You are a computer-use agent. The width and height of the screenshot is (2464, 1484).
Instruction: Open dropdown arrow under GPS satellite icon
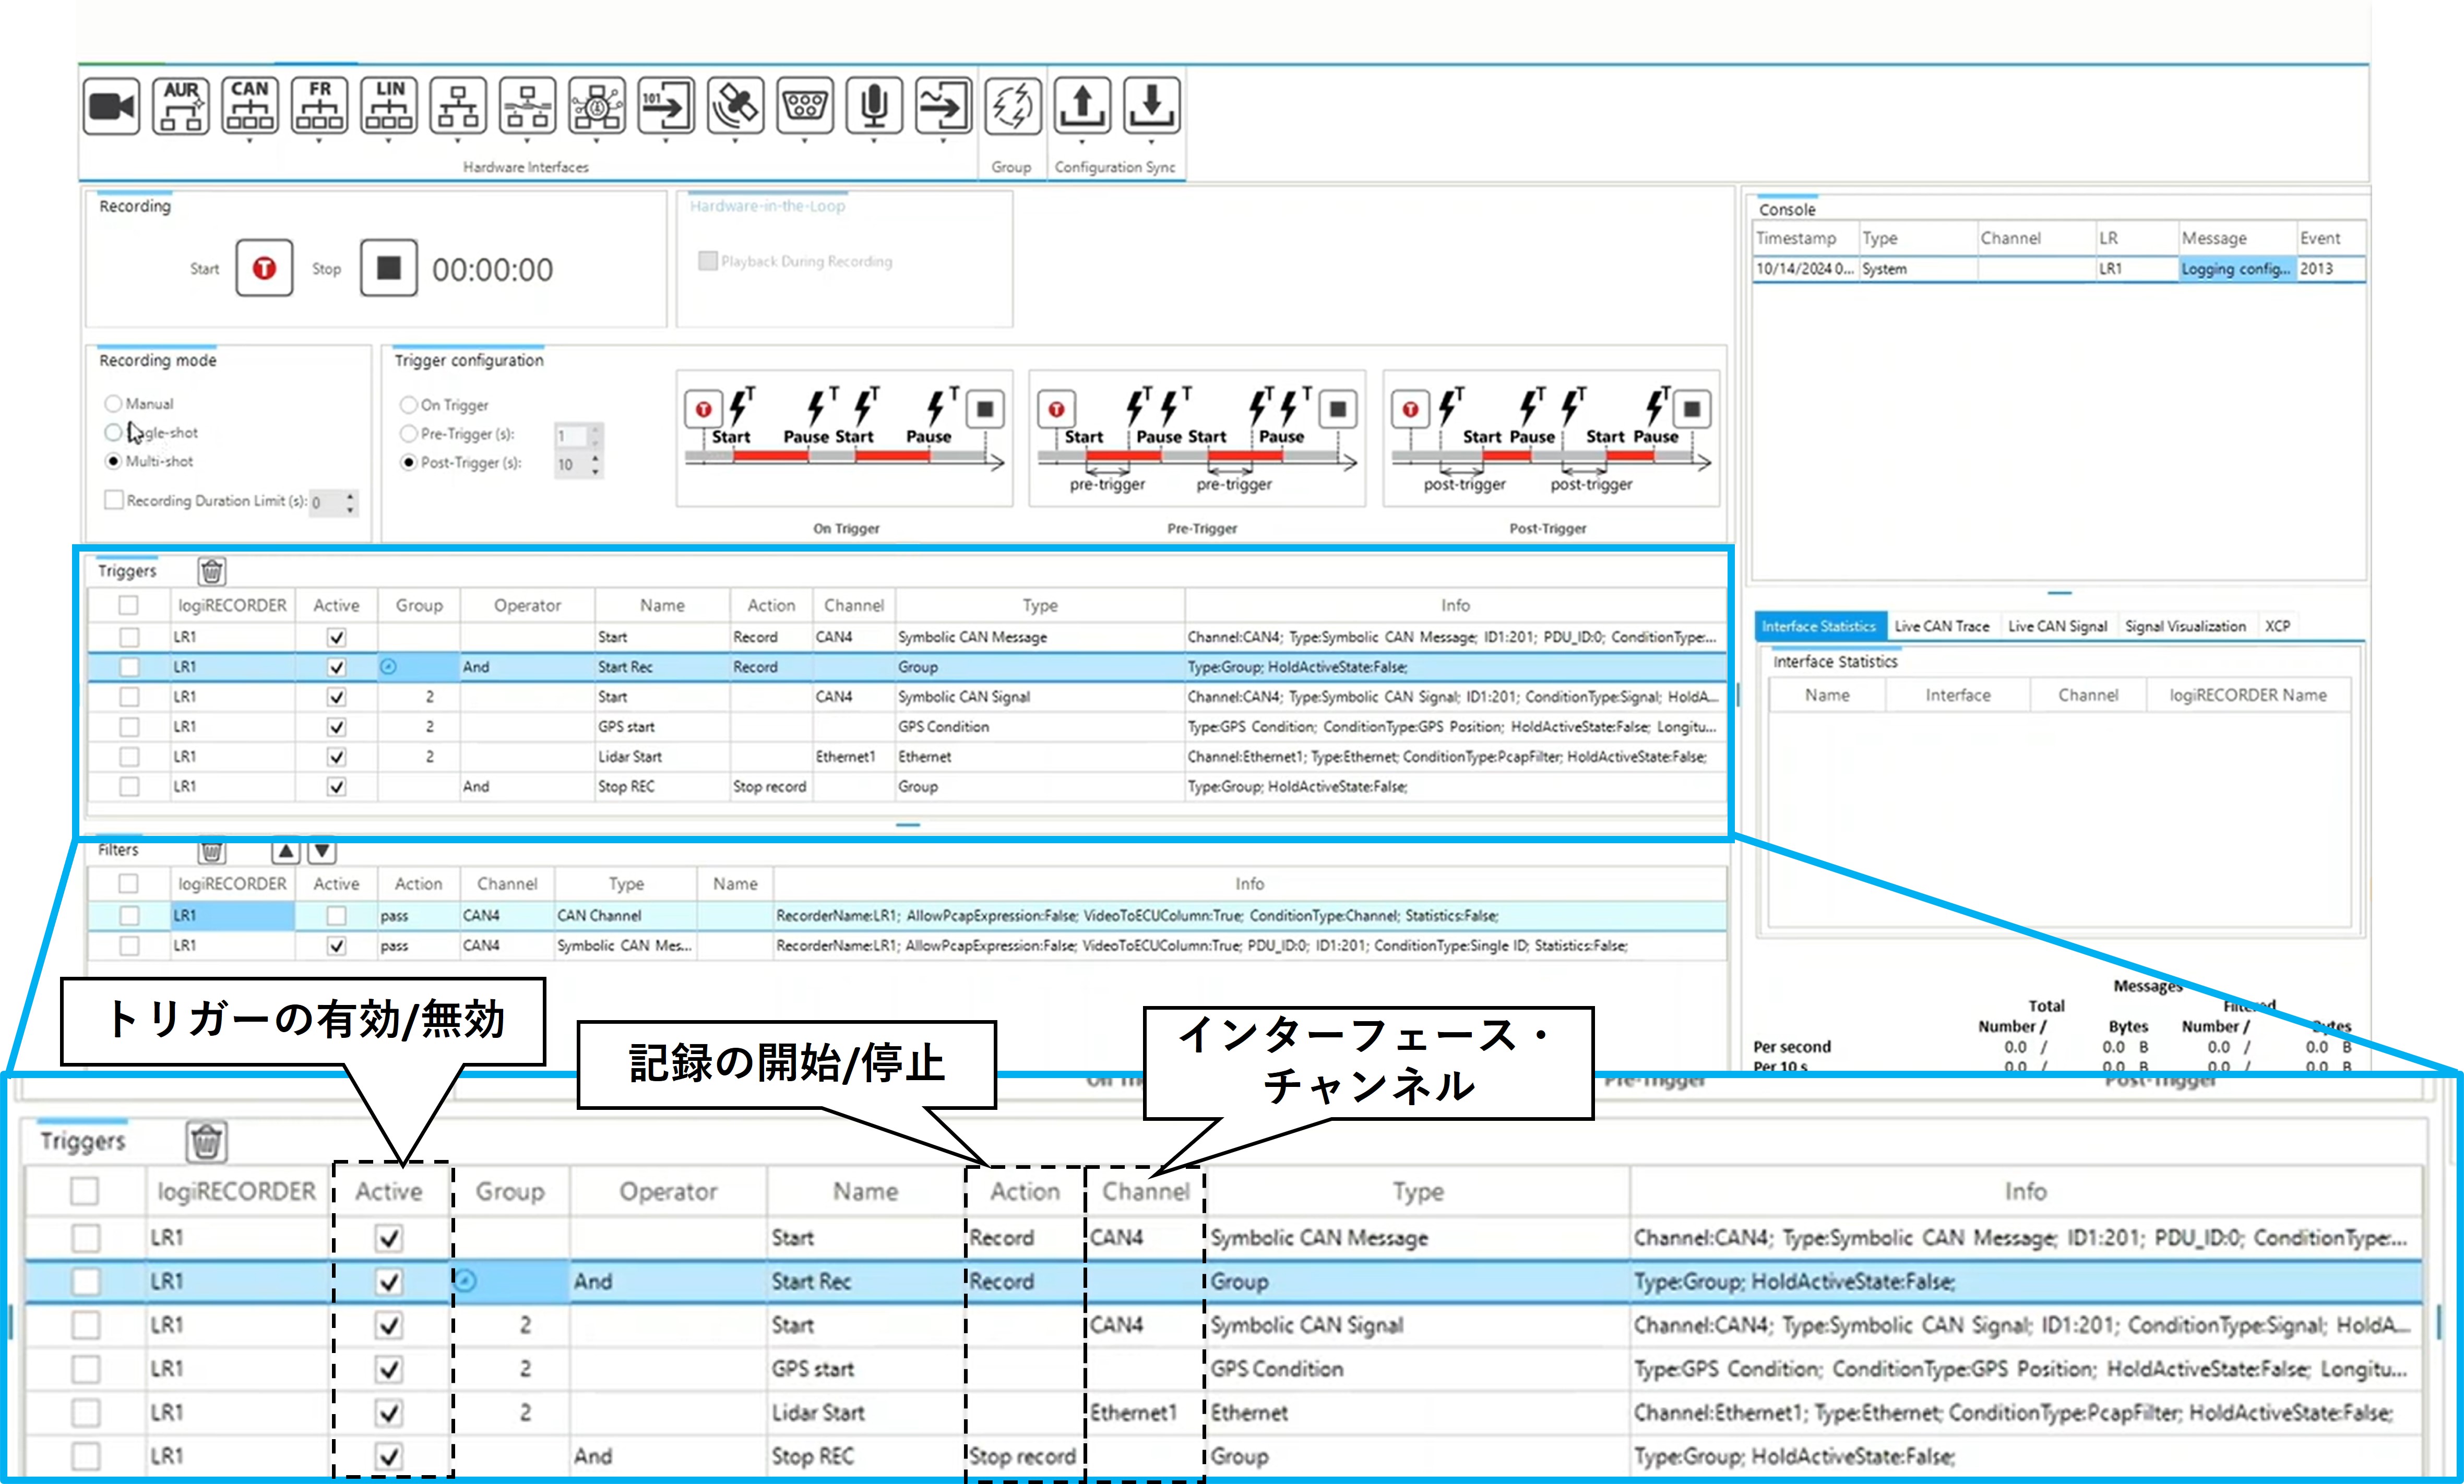click(735, 142)
